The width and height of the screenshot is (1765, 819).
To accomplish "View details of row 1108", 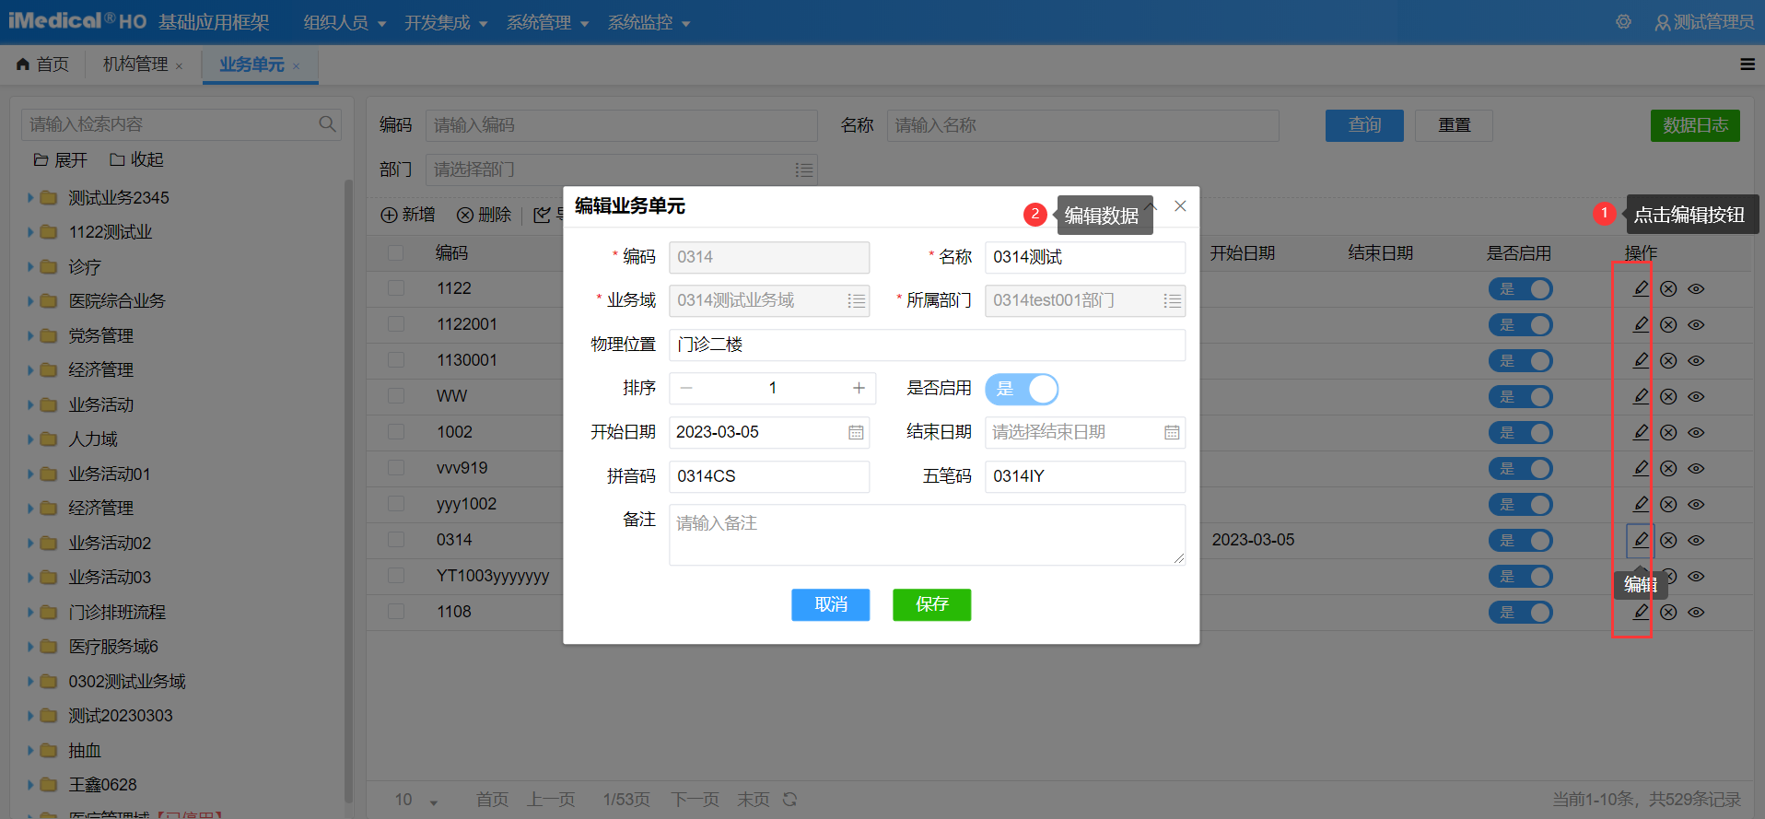I will 1696,612.
